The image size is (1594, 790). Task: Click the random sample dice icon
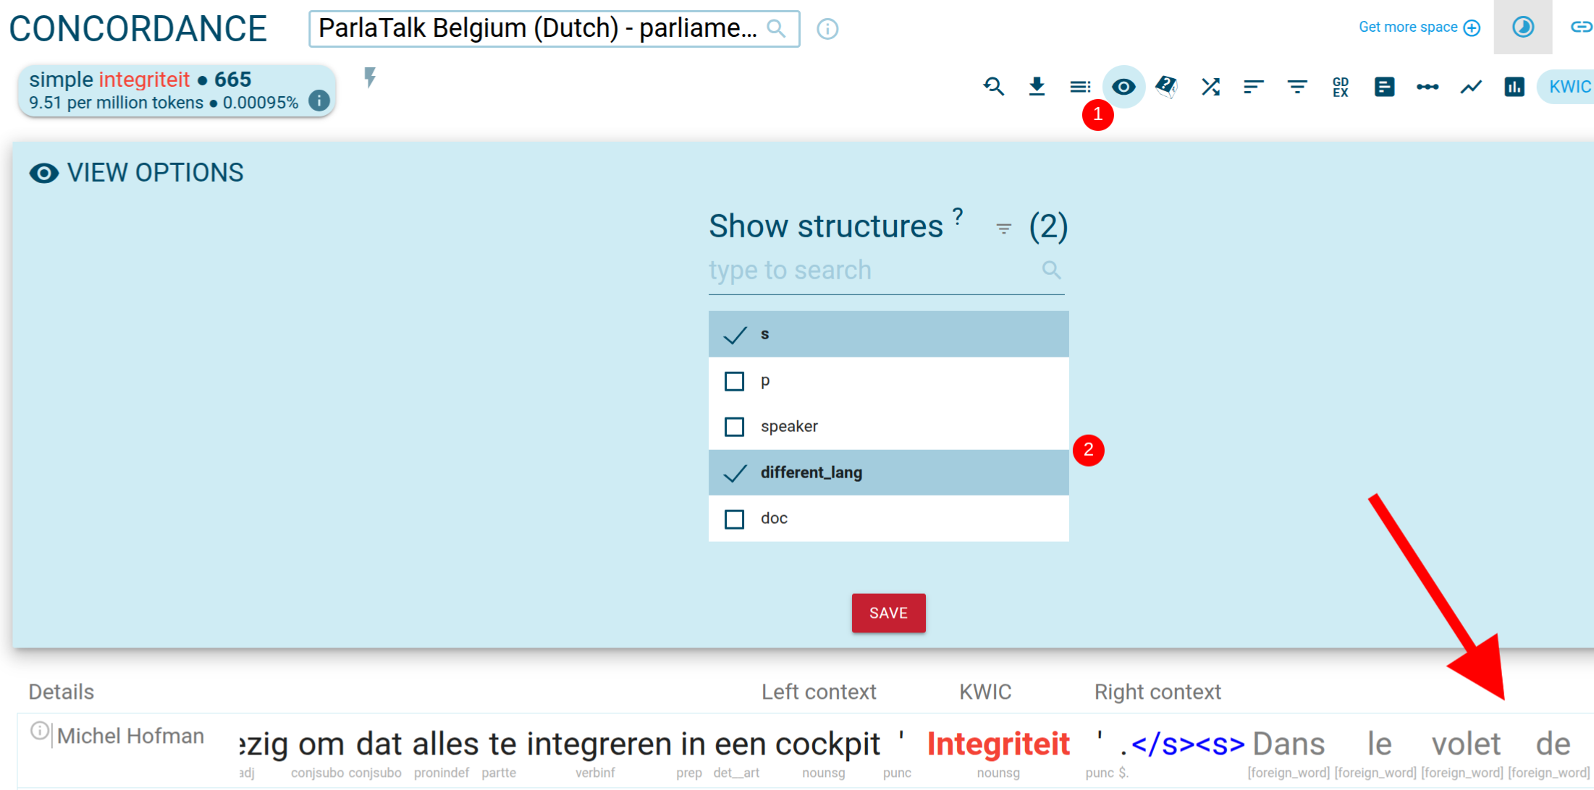pyautogui.click(x=1167, y=86)
